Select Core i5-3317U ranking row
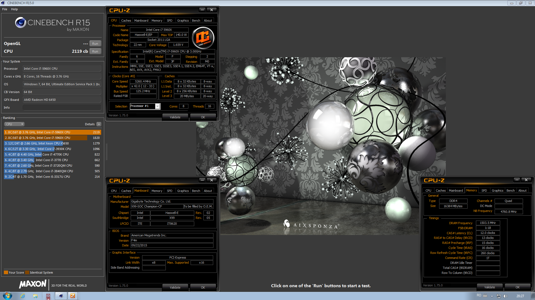Viewport: 535px width, 300px height. [x=52, y=177]
